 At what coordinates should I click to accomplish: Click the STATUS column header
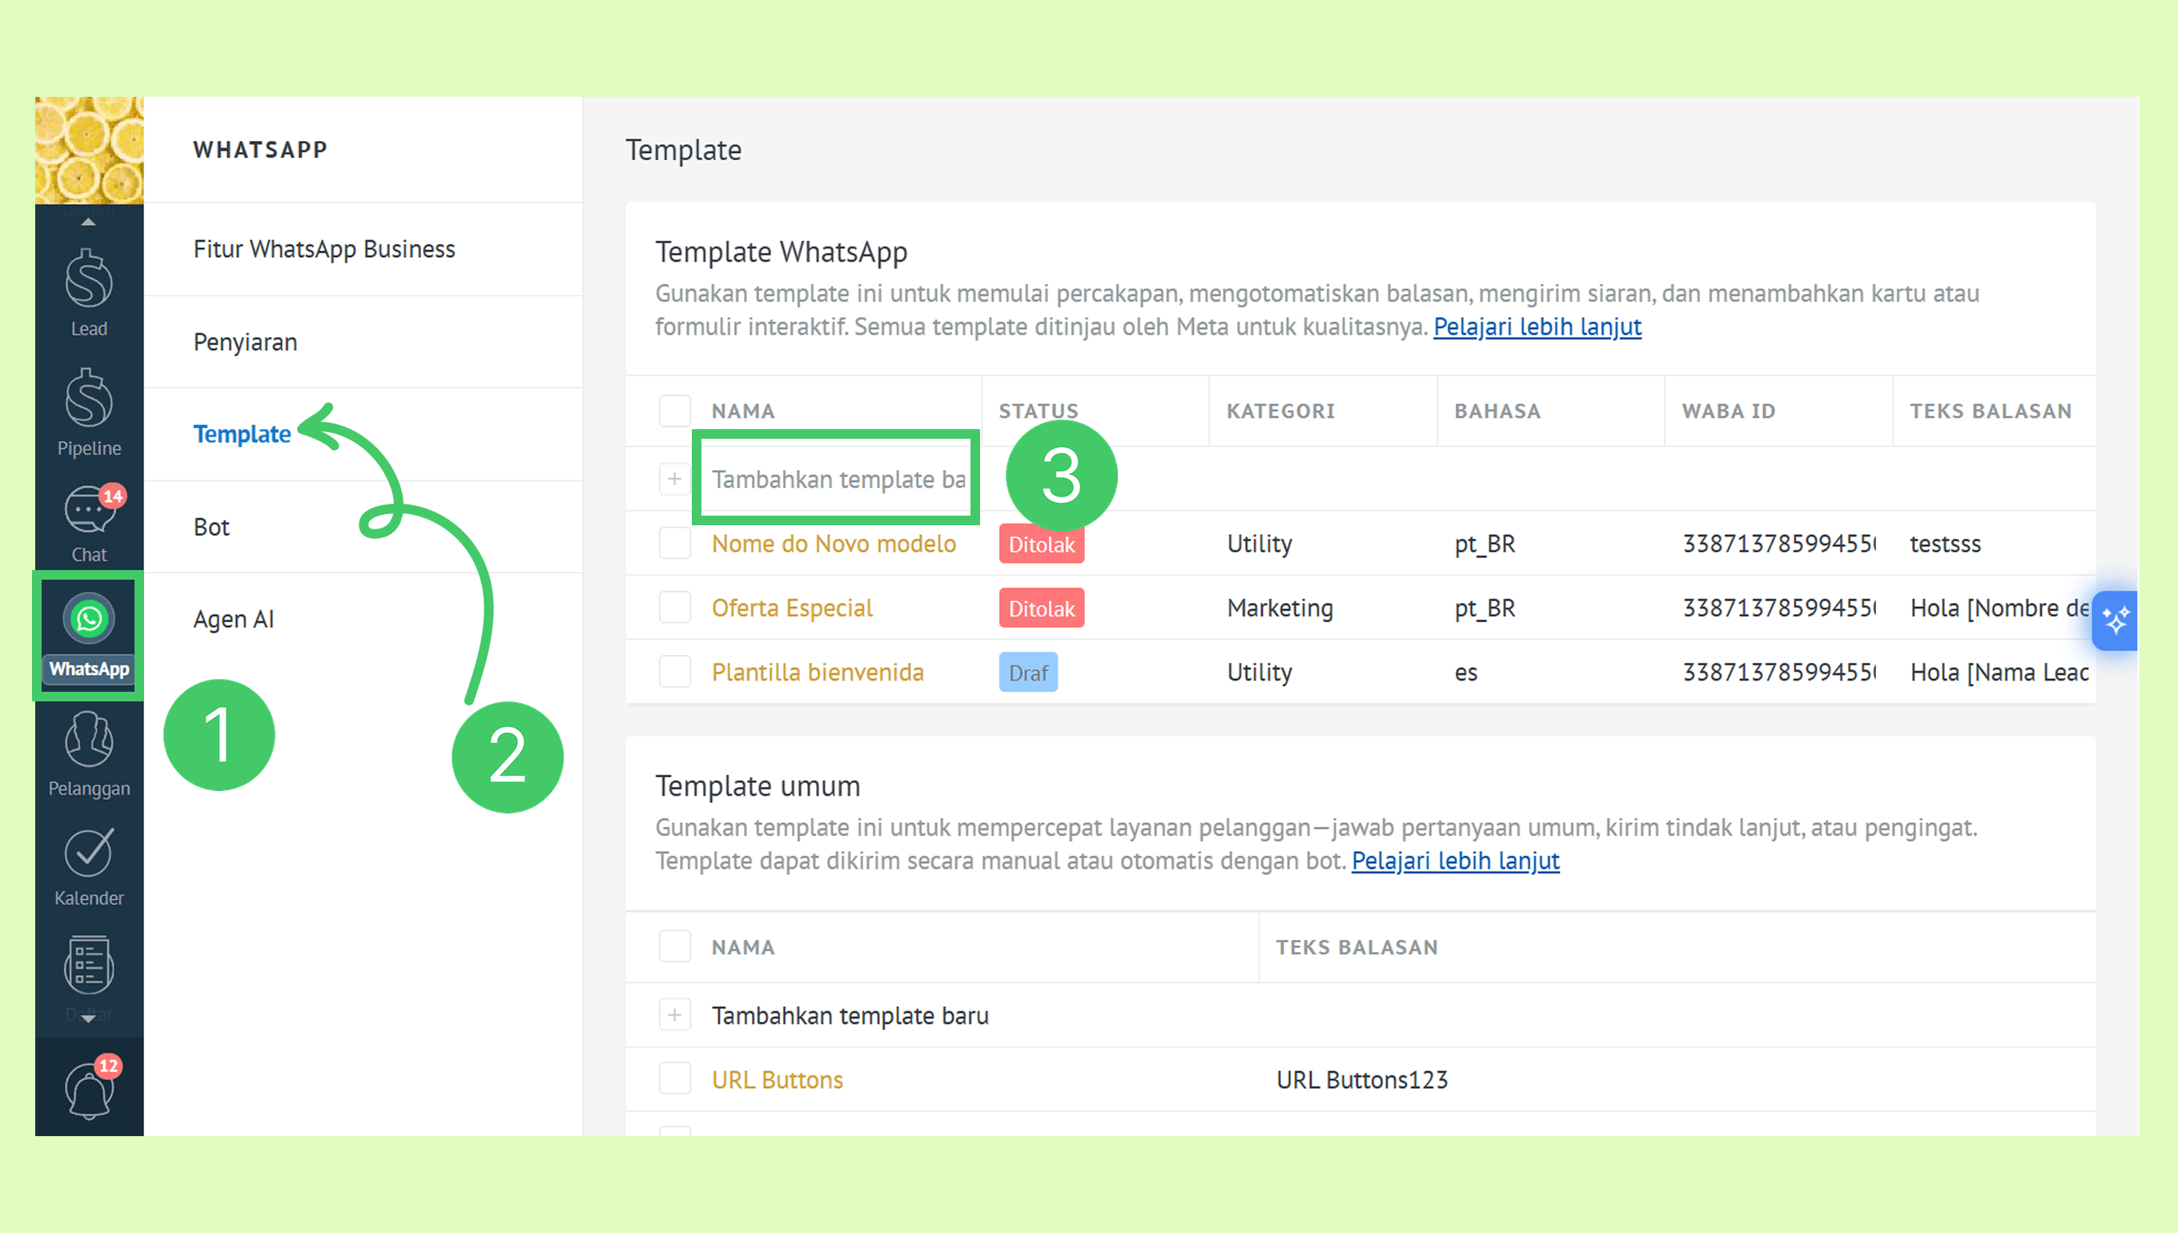pos(1039,411)
